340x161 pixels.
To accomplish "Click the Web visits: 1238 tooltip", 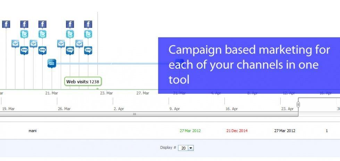I will [x=83, y=82].
